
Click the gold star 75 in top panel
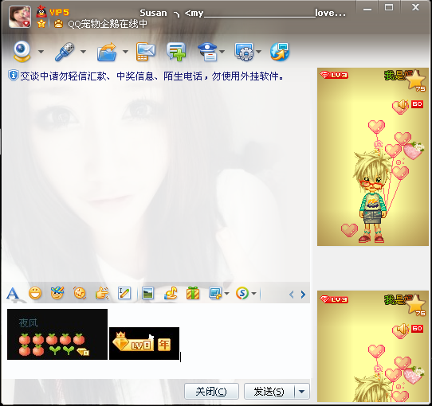[416, 80]
